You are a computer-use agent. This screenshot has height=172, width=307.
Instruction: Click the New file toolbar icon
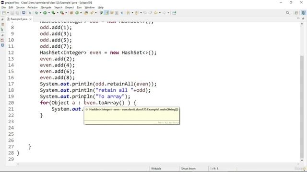[x=4, y=13]
